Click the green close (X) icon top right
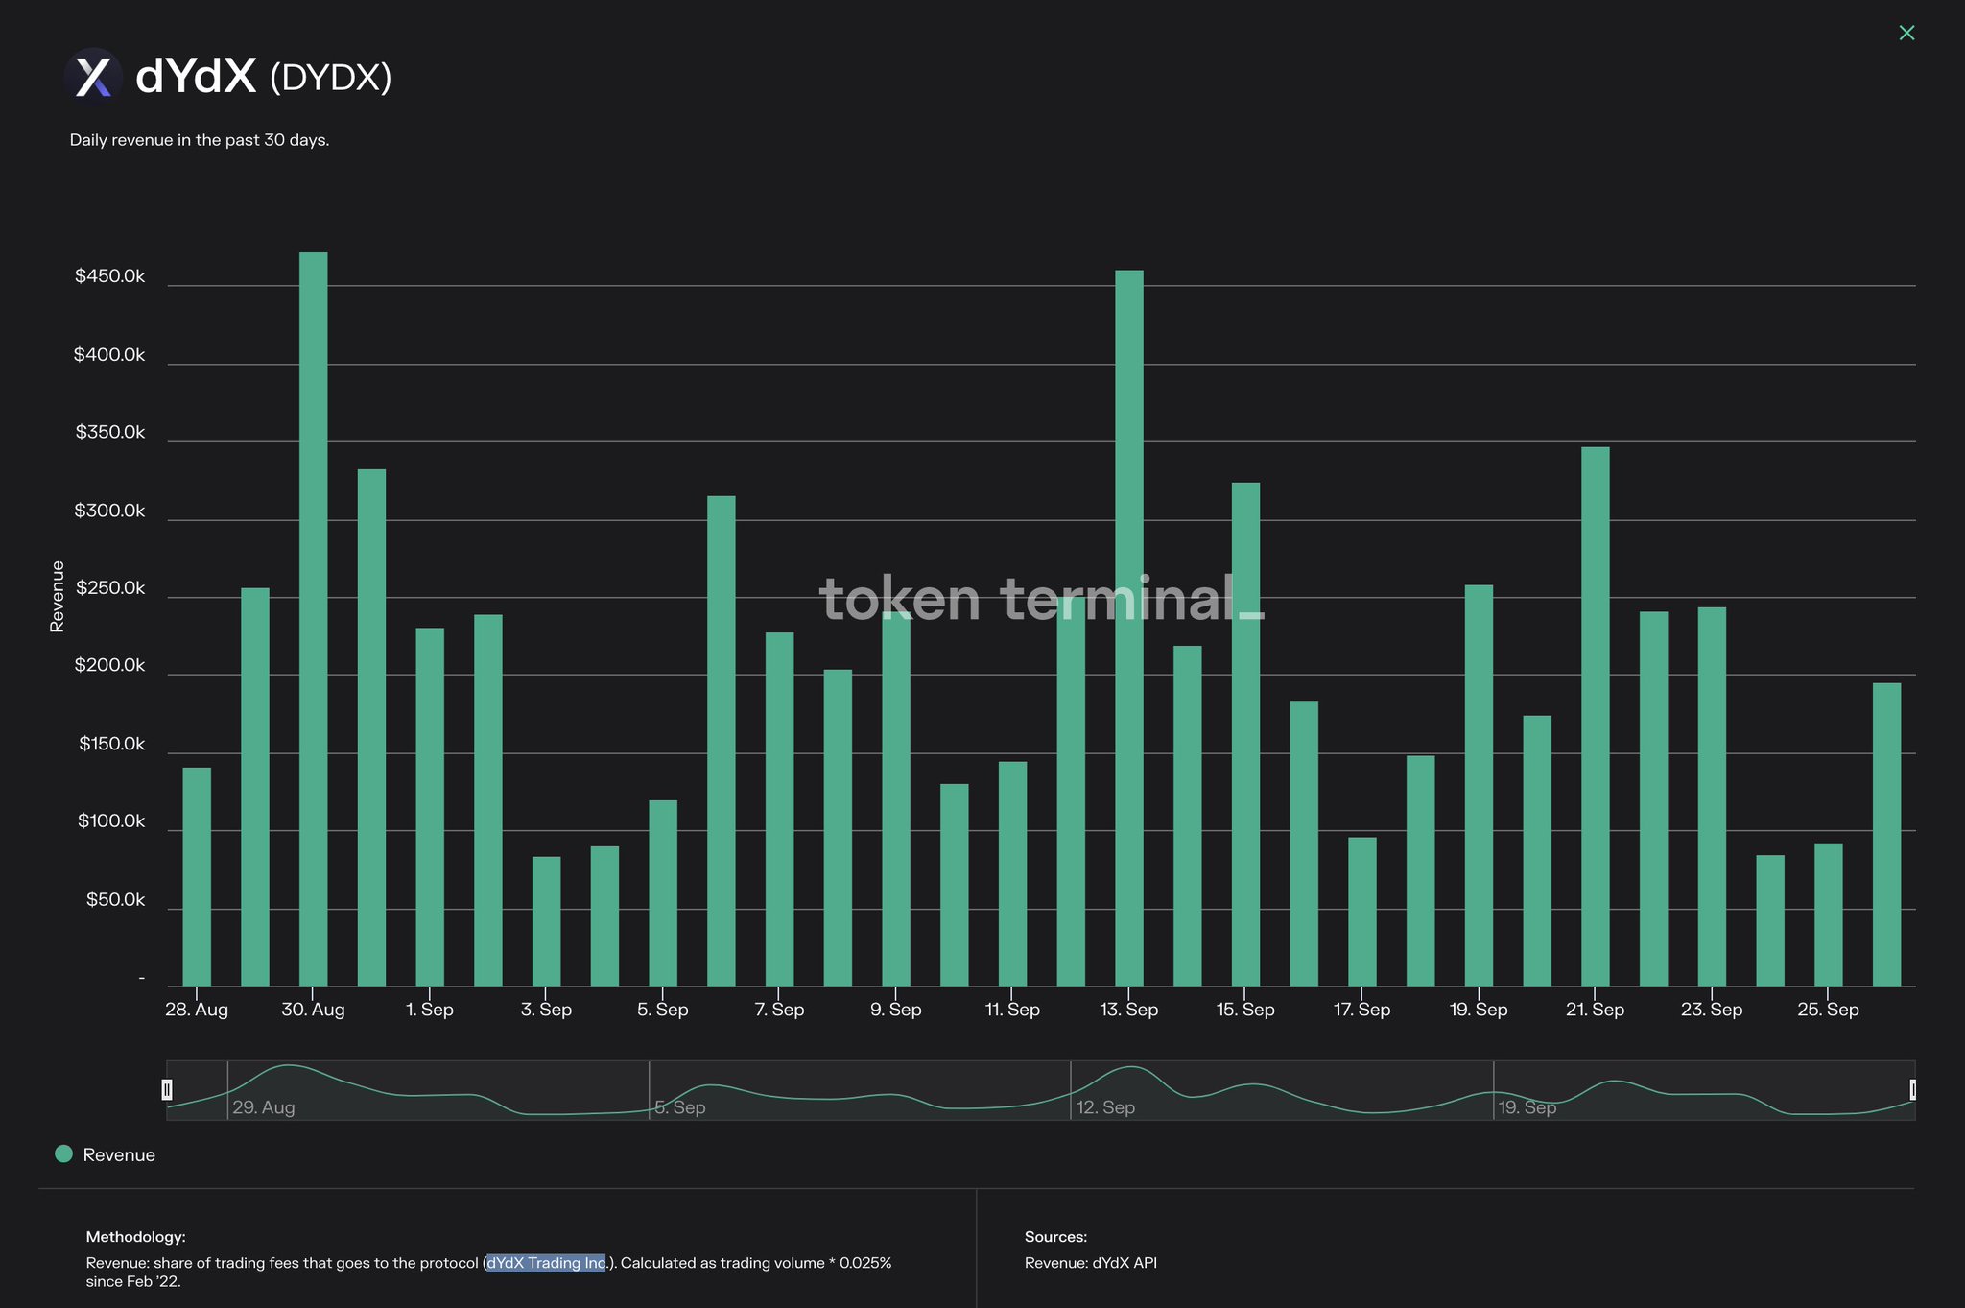This screenshot has width=1965, height=1308. [1906, 32]
